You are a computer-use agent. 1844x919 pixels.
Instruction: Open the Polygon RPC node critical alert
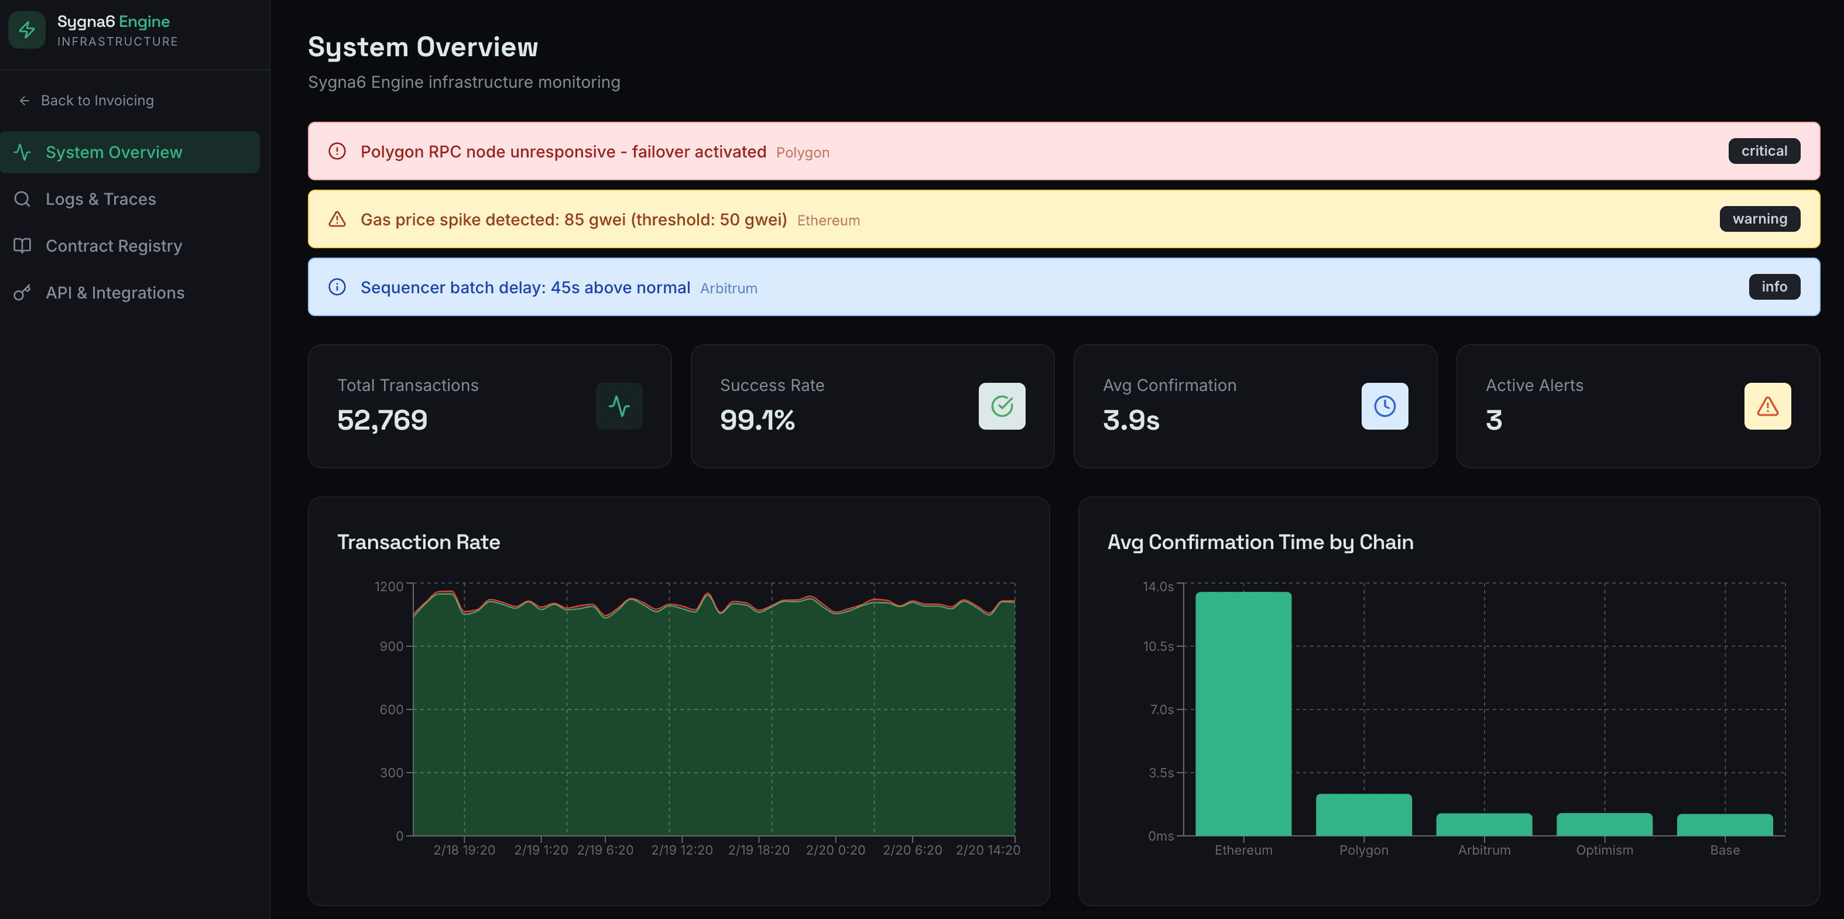[564, 151]
